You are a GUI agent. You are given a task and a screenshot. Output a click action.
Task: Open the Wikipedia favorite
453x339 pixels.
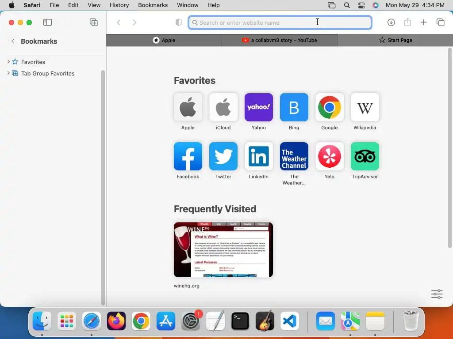coord(365,107)
